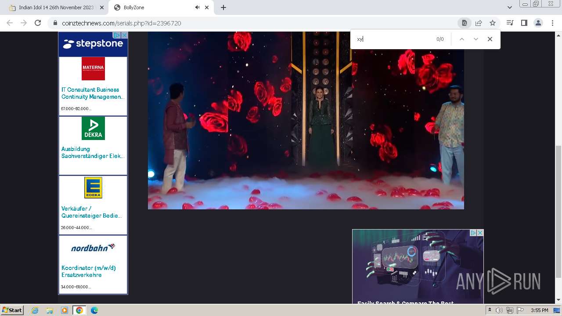Click the salary text 57.000–92.000
Screen dimensions: 562x316
click(x=76, y=108)
